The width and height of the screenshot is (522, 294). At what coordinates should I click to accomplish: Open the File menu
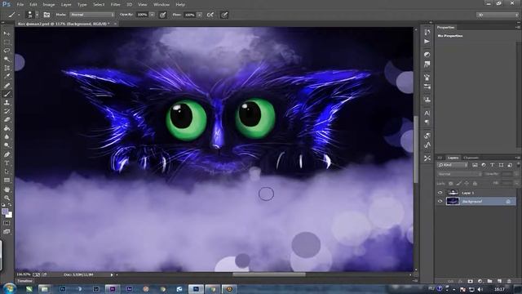20,5
